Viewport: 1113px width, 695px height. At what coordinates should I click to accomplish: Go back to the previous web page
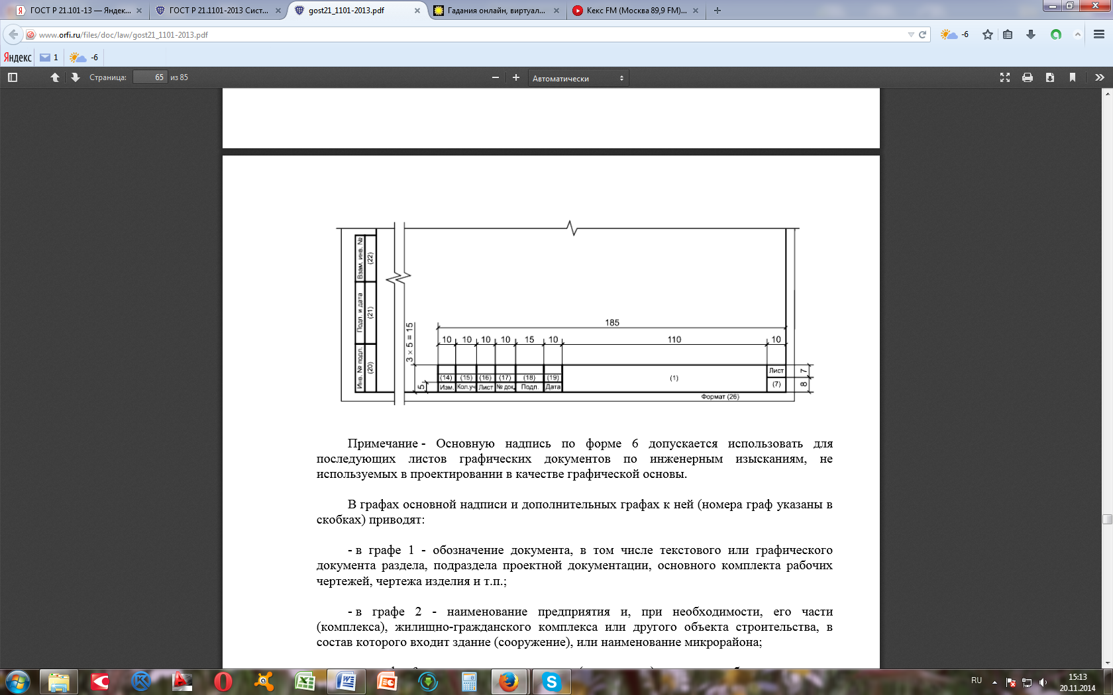tap(13, 34)
